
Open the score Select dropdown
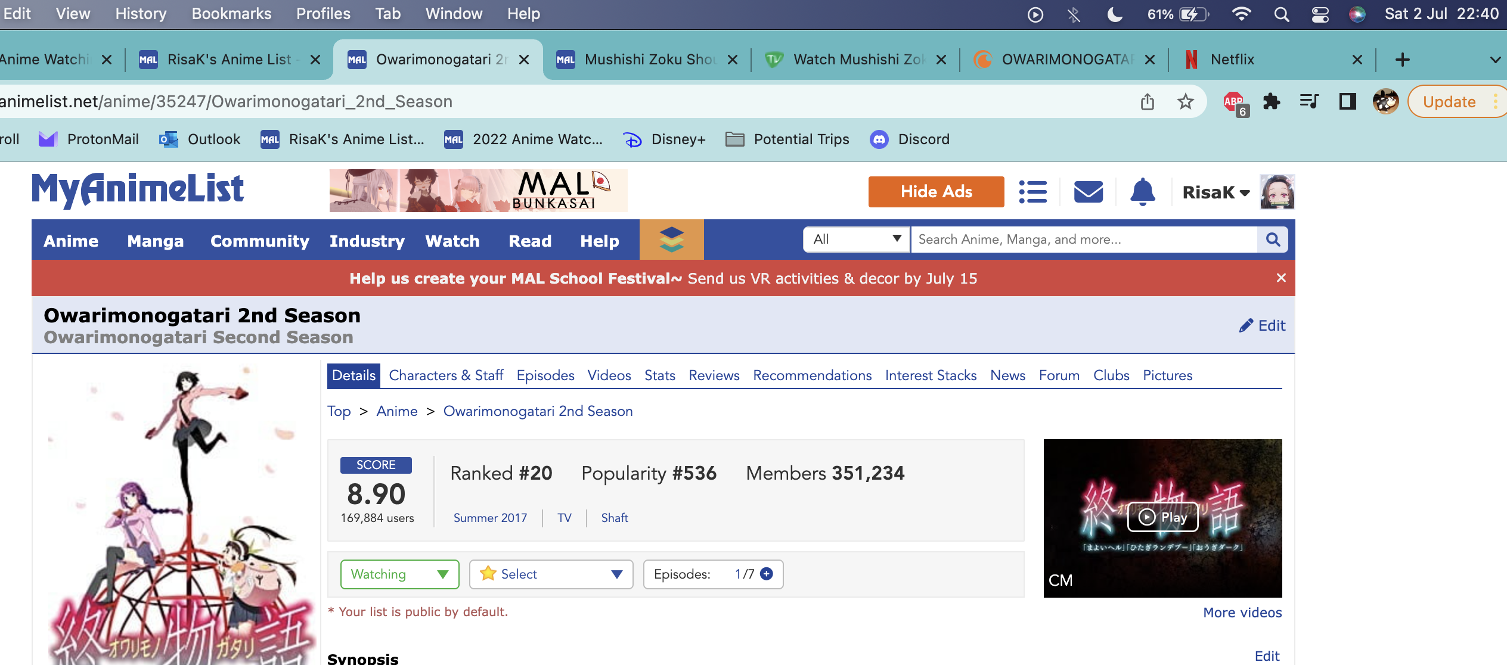[x=551, y=574]
